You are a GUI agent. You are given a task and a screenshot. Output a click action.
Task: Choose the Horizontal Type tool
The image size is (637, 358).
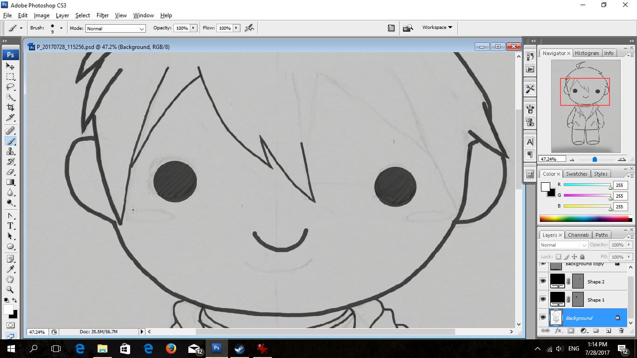point(10,226)
